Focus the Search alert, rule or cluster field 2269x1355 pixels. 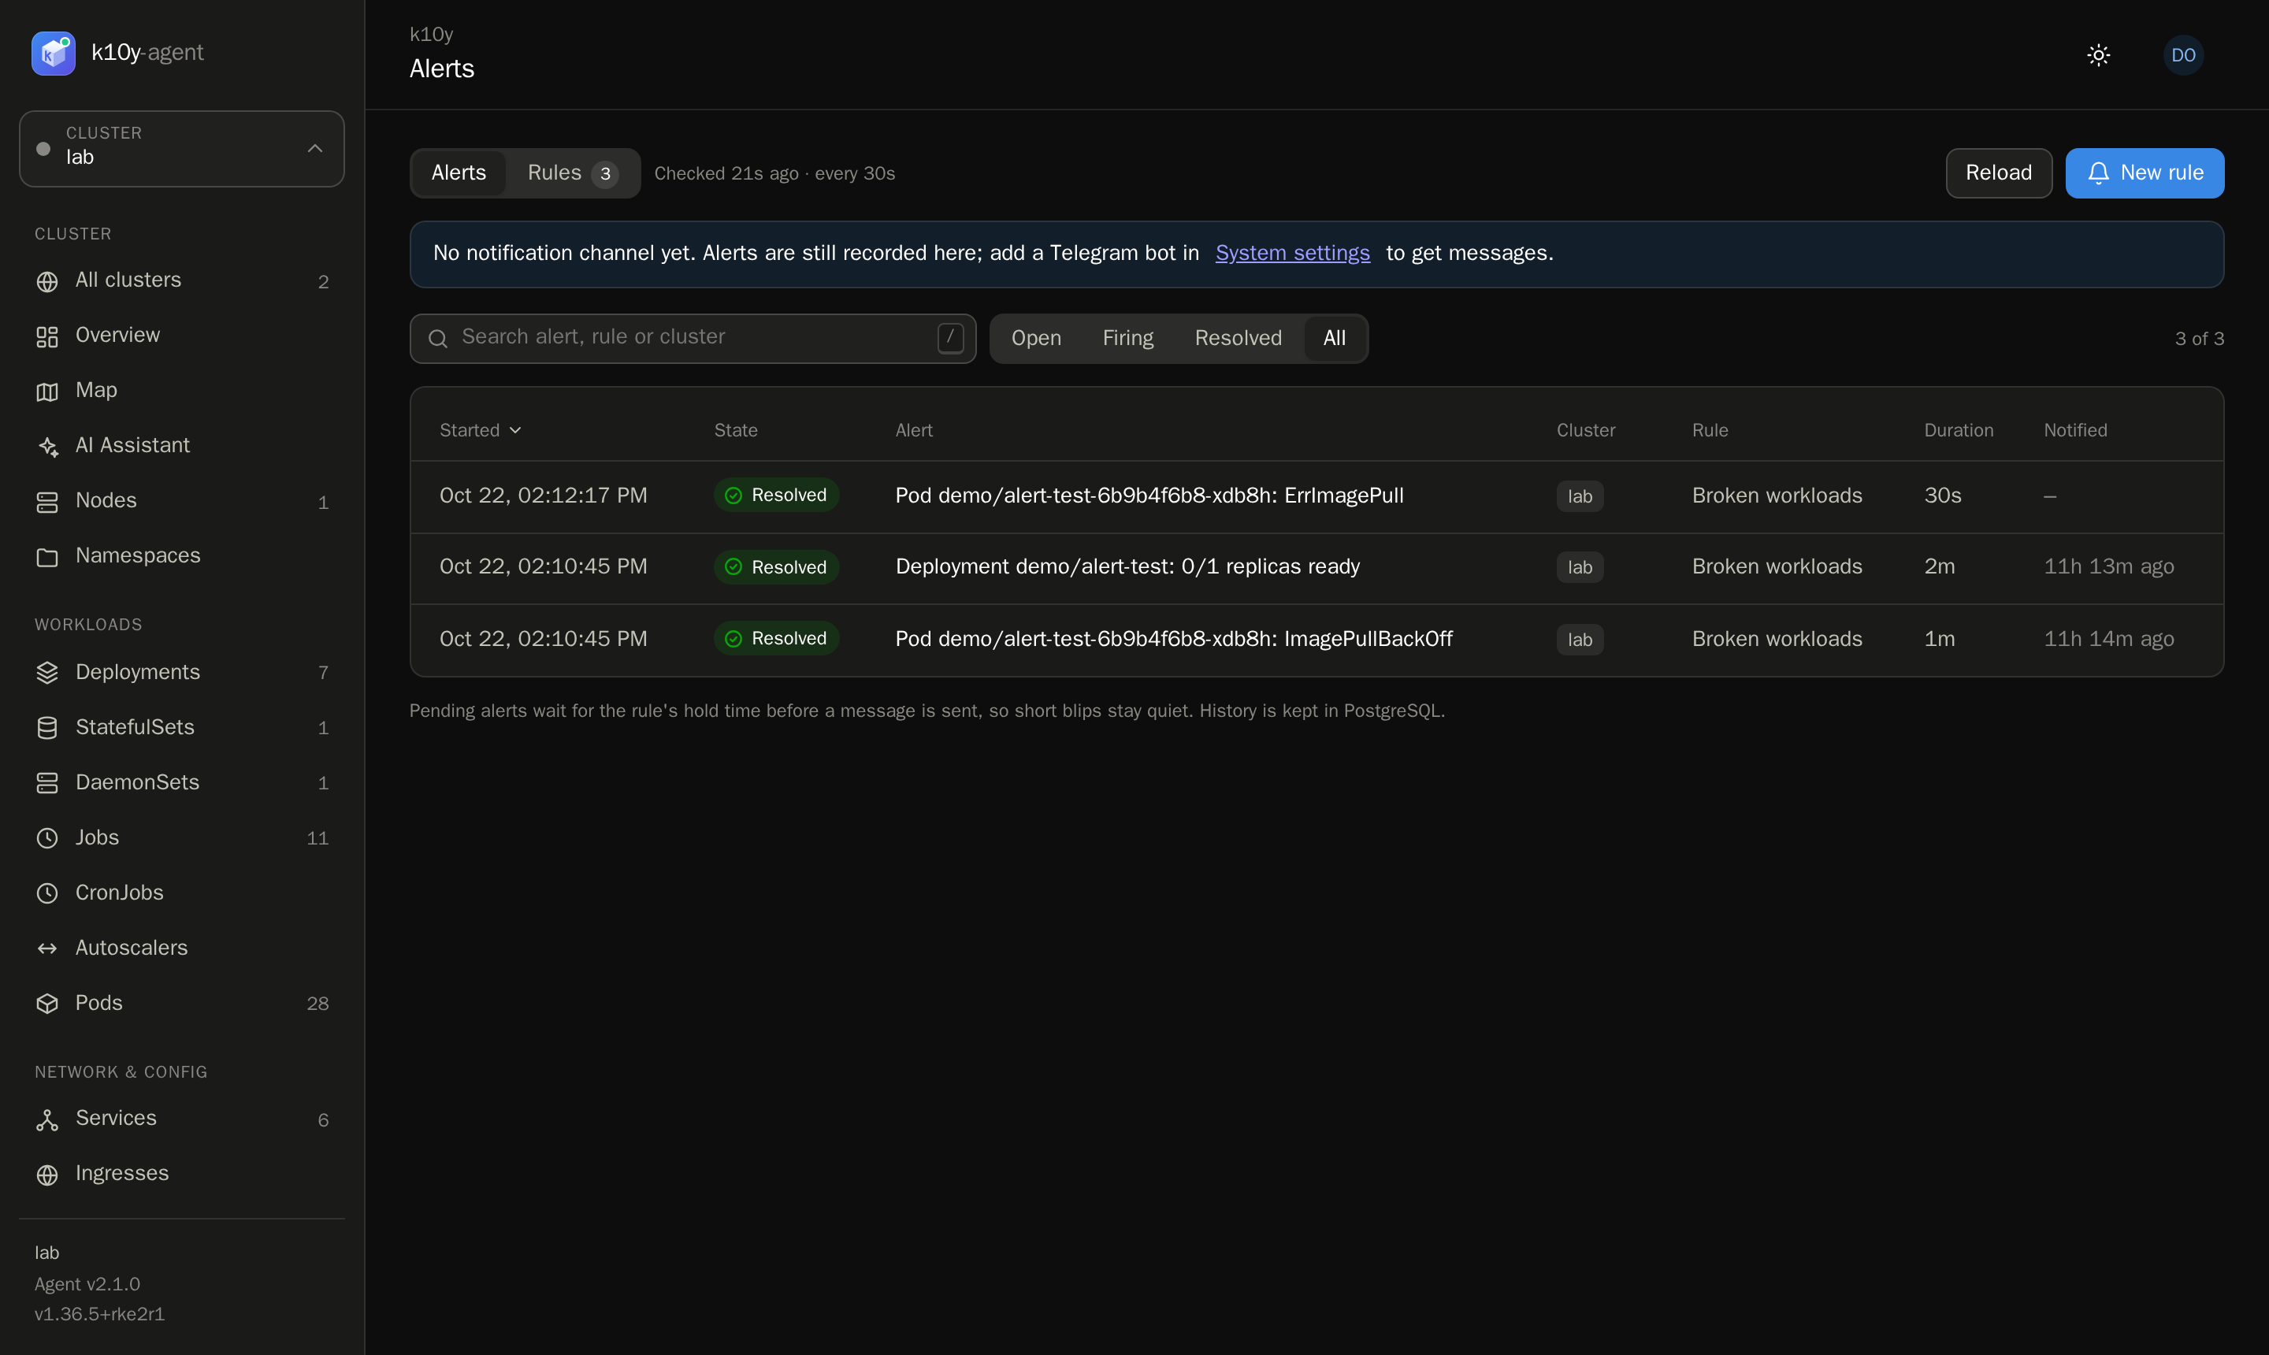point(692,338)
